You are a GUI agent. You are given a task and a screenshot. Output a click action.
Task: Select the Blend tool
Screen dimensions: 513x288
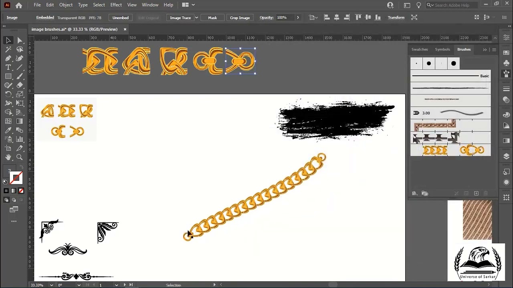pyautogui.click(x=20, y=130)
